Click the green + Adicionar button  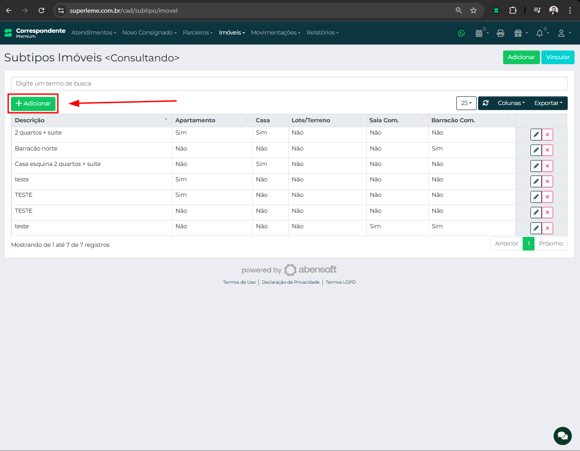33,104
